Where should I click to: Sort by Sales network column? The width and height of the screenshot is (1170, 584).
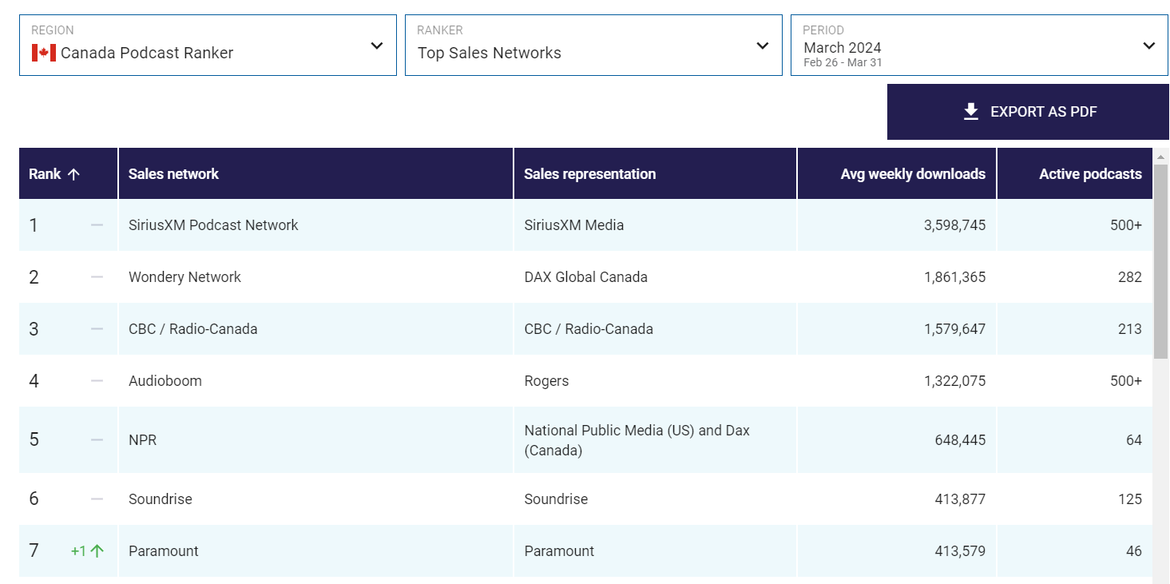point(315,173)
